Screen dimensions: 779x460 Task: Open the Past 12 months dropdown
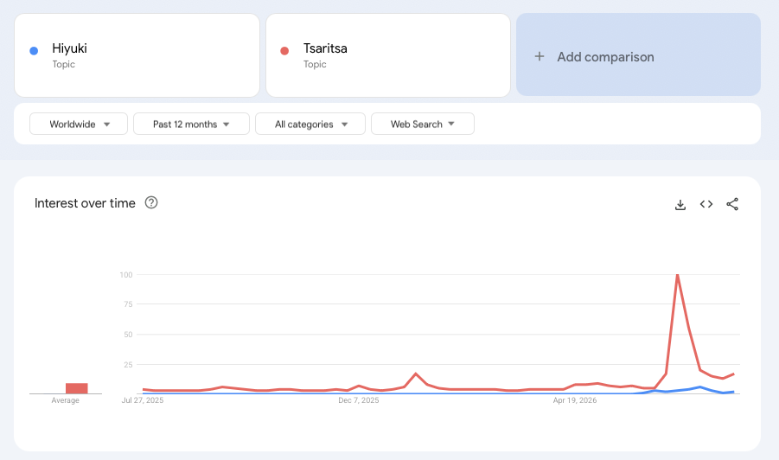pos(191,124)
